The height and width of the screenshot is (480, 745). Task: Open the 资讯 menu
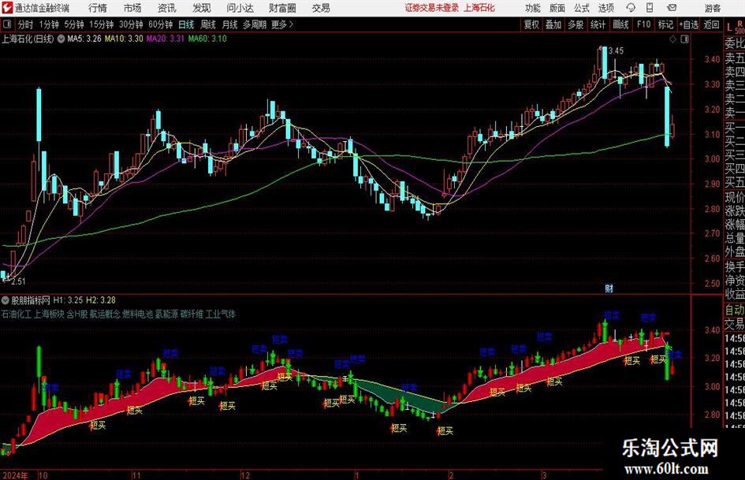[167, 8]
